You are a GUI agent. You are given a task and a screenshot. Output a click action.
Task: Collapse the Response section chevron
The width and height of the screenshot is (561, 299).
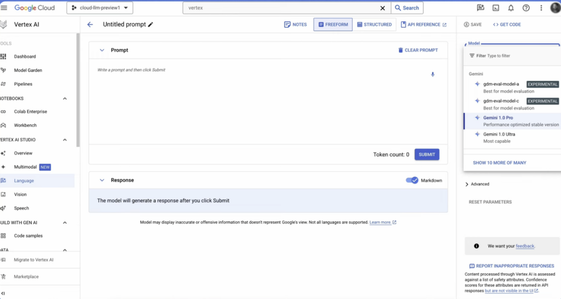(x=102, y=180)
